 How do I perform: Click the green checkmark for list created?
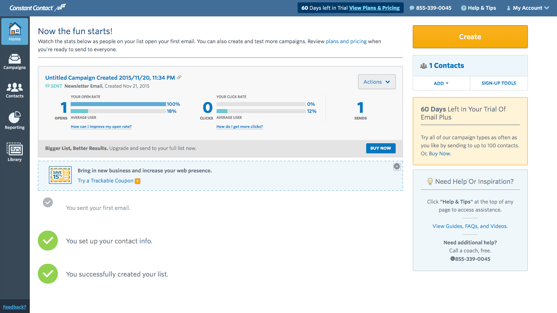[x=48, y=274]
